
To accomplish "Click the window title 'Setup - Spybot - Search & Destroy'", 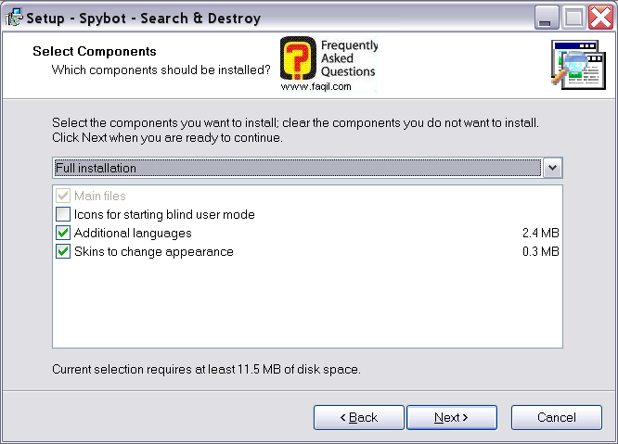I will pos(144,19).
